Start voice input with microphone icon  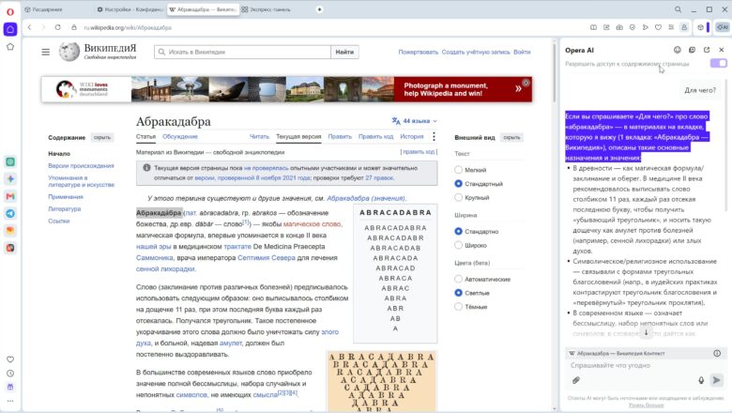pos(701,380)
